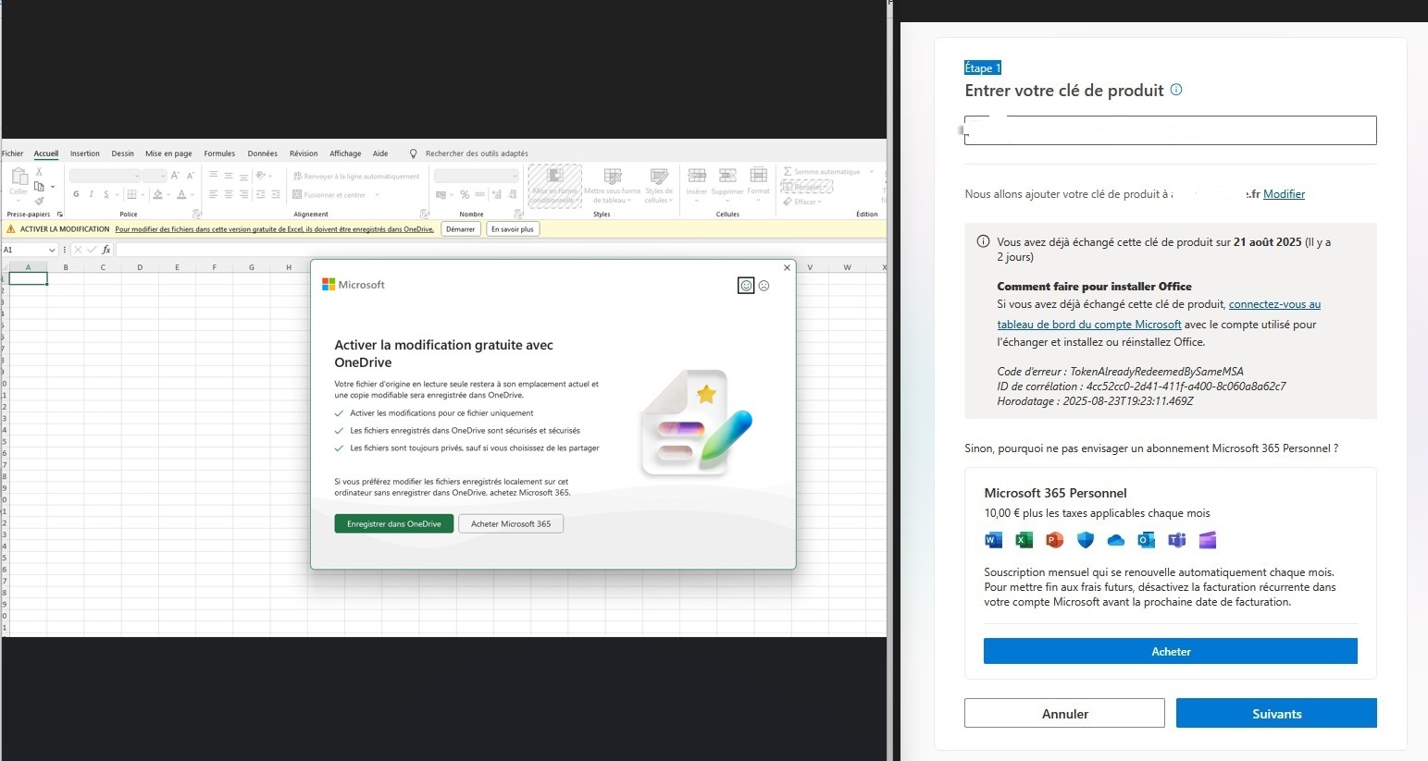Click the increase indent icon
1428x761 pixels.
(x=276, y=194)
